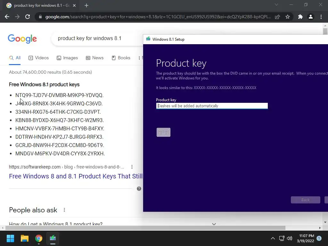Image resolution: width=328 pixels, height=246 pixels.
Task: Close the 'product key for windows 8.1' tab
Action: pyautogui.click(x=74, y=5)
